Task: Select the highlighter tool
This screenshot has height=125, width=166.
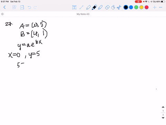Action: 100,7
